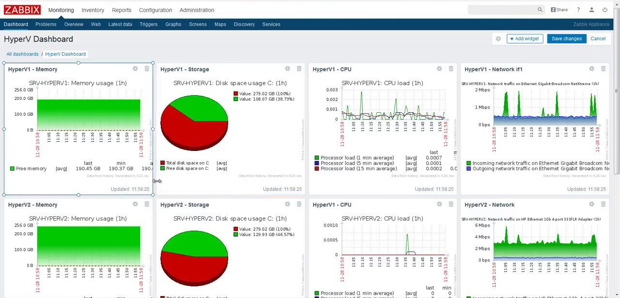
Task: Open the All dashboards breadcrumb link
Action: 22,54
